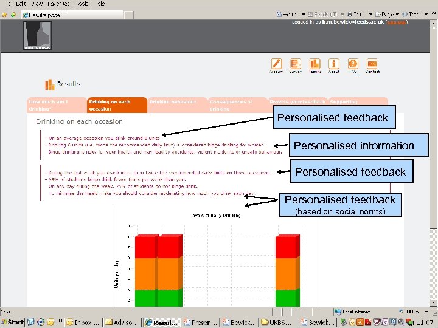438x328 pixels.
Task: Click the Favorites Center star icon
Action: tap(4, 15)
